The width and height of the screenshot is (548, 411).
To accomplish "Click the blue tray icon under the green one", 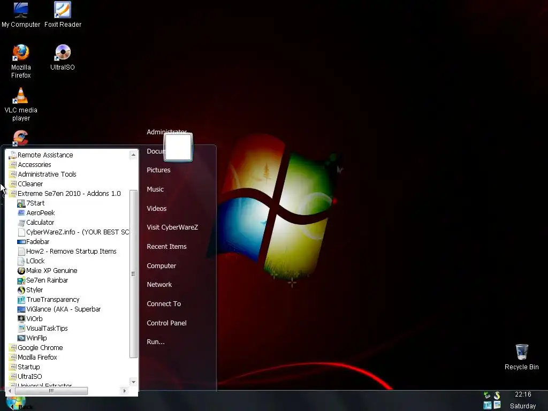I will tap(487, 406).
